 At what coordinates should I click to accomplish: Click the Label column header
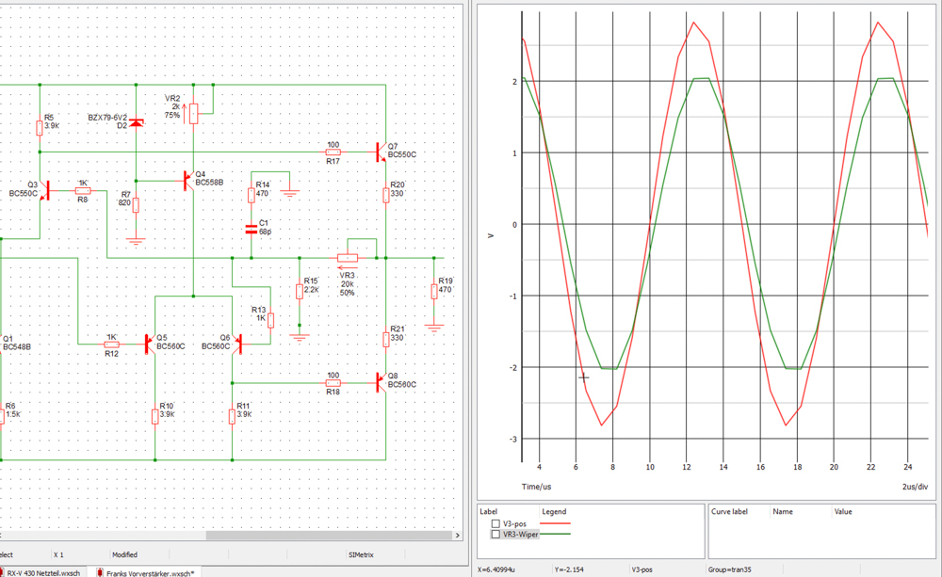point(488,511)
